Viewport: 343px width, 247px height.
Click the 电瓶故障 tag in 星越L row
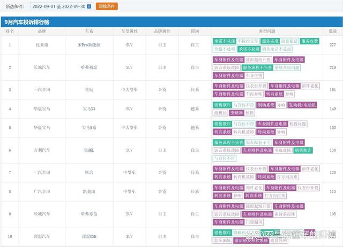pyautogui.click(x=283, y=151)
